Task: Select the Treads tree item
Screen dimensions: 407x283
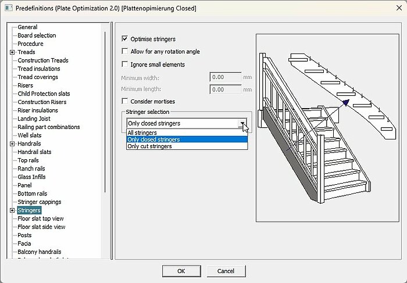Action: (x=26, y=52)
